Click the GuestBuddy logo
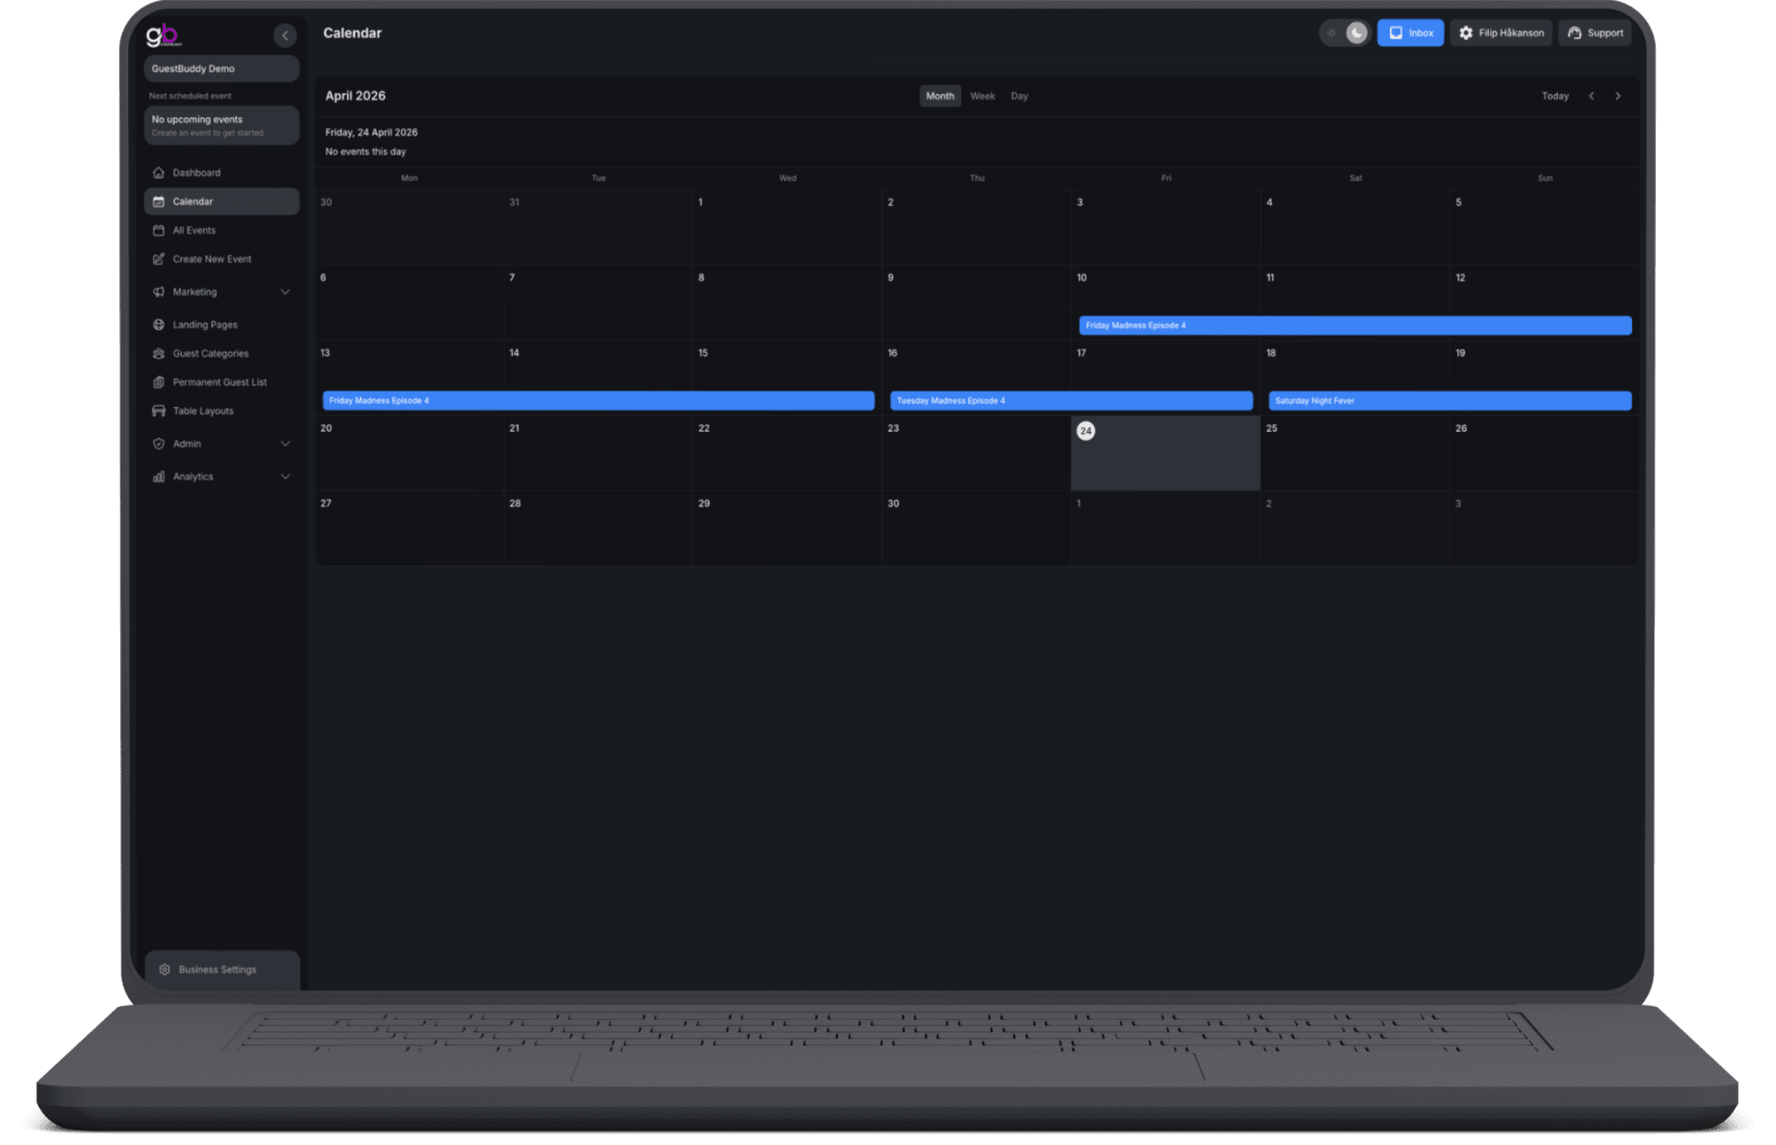 pos(164,35)
